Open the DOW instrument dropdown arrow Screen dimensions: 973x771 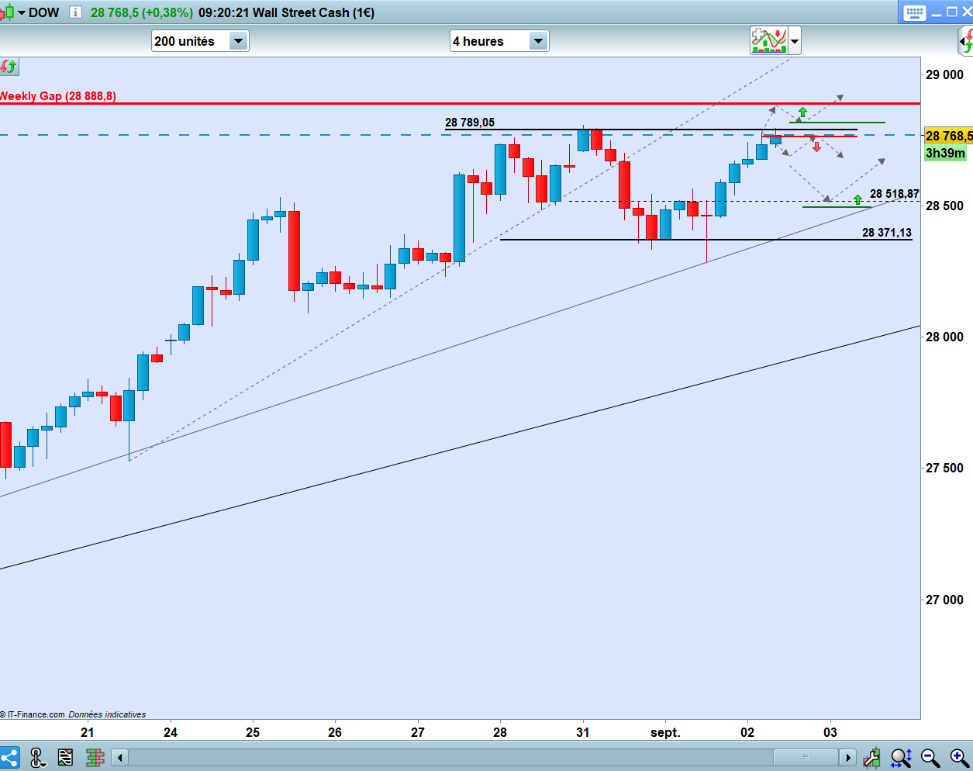(x=22, y=13)
